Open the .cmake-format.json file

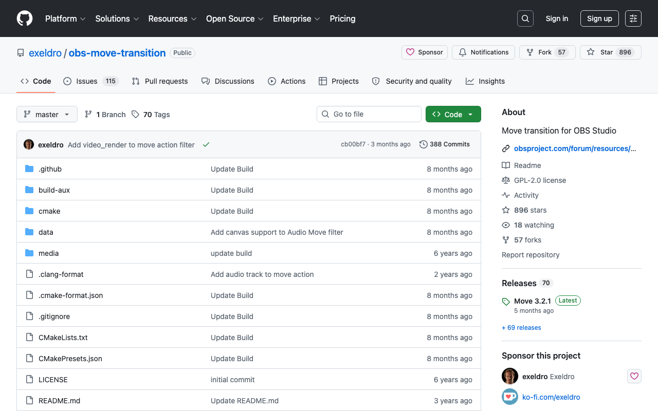click(70, 295)
